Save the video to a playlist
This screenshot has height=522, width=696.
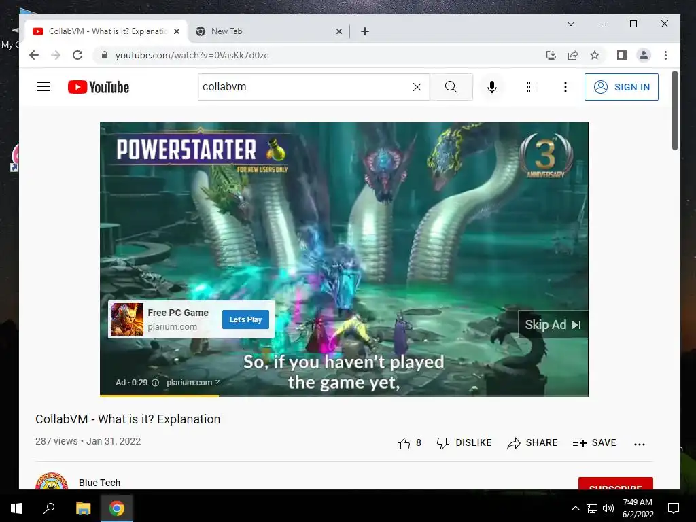pyautogui.click(x=594, y=443)
